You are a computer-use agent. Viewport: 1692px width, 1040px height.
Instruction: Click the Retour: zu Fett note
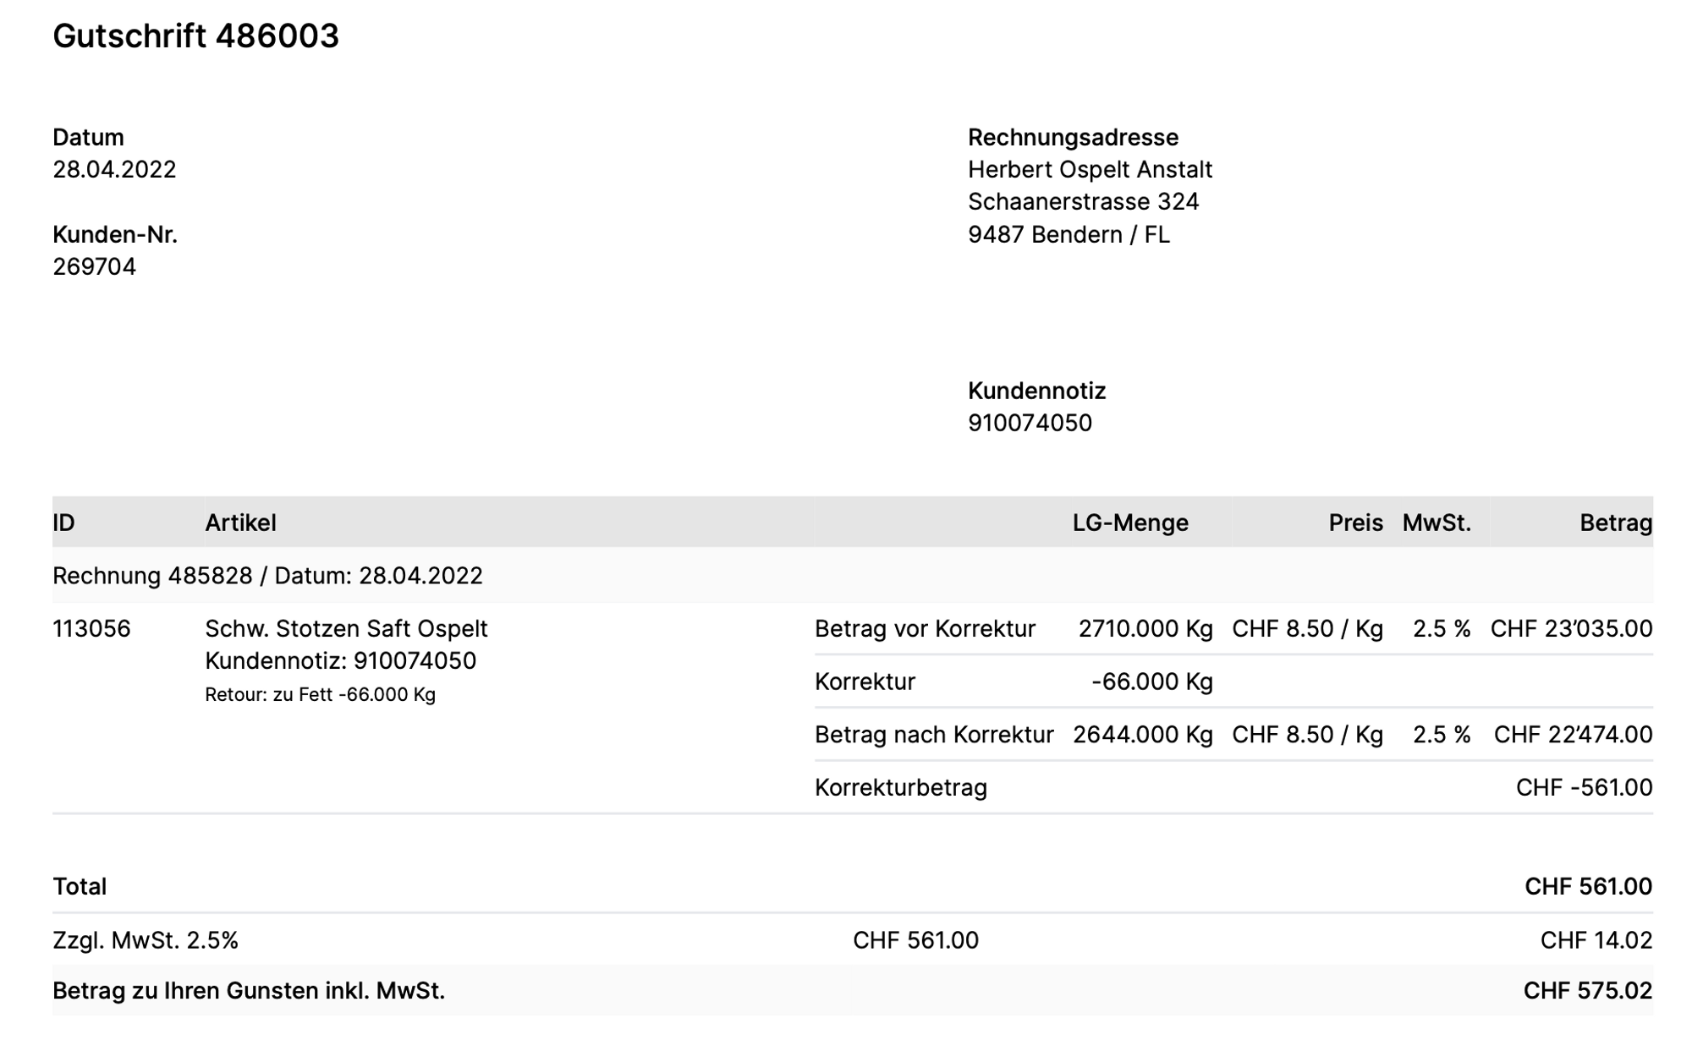tap(320, 695)
